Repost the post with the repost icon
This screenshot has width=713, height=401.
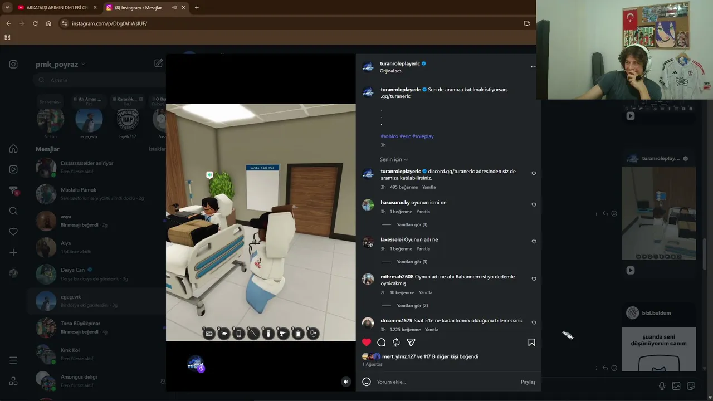click(x=396, y=342)
